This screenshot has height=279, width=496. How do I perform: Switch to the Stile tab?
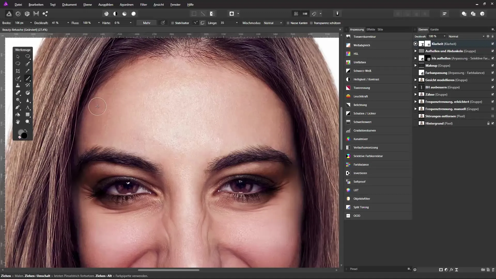(x=380, y=29)
